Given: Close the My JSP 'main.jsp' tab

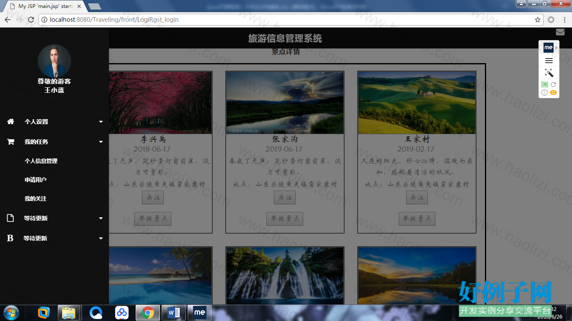Looking at the screenshot, I should tap(79, 6).
